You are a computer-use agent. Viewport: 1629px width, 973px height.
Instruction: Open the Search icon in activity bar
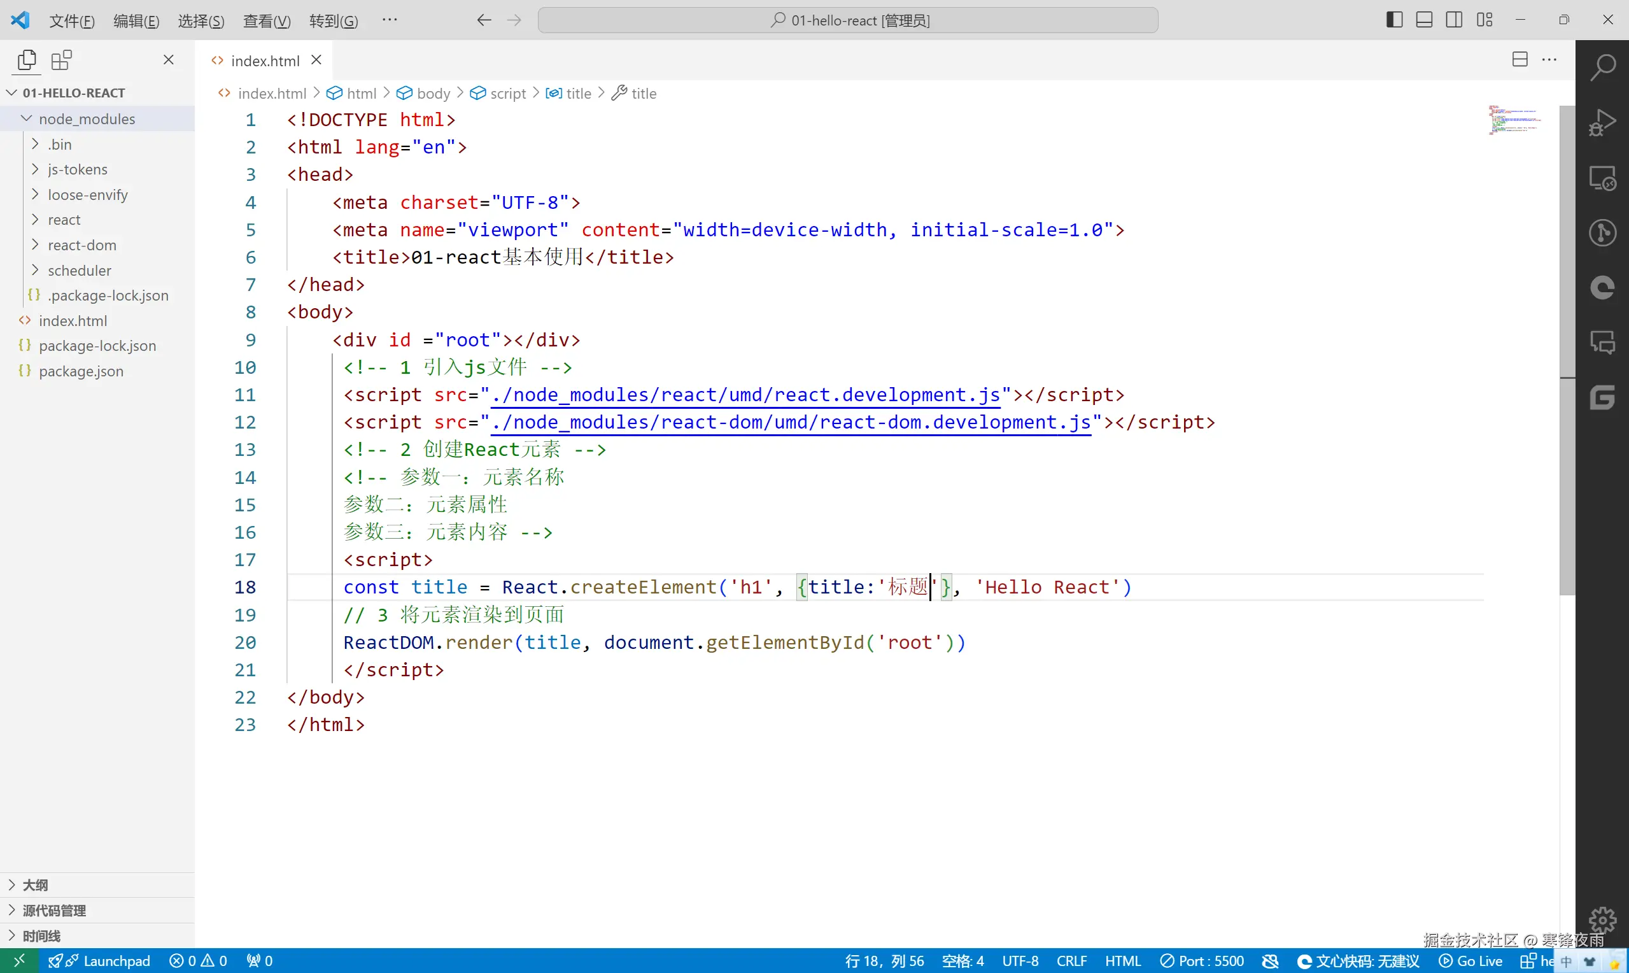coord(1602,67)
